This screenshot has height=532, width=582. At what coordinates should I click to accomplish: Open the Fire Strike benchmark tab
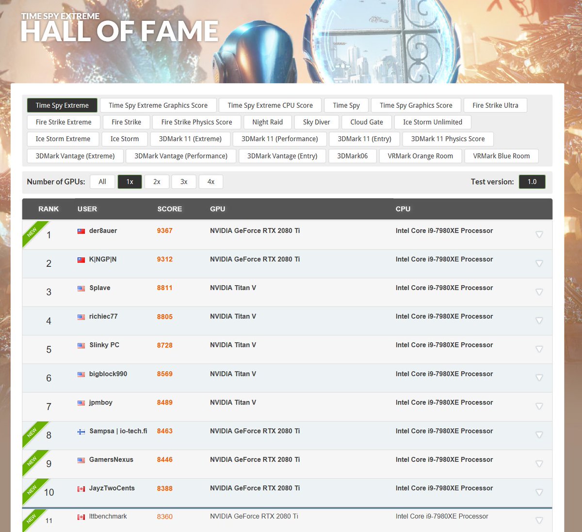pyautogui.click(x=126, y=122)
